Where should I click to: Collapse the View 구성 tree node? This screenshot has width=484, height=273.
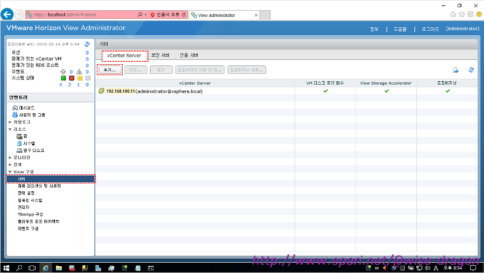click(x=10, y=172)
